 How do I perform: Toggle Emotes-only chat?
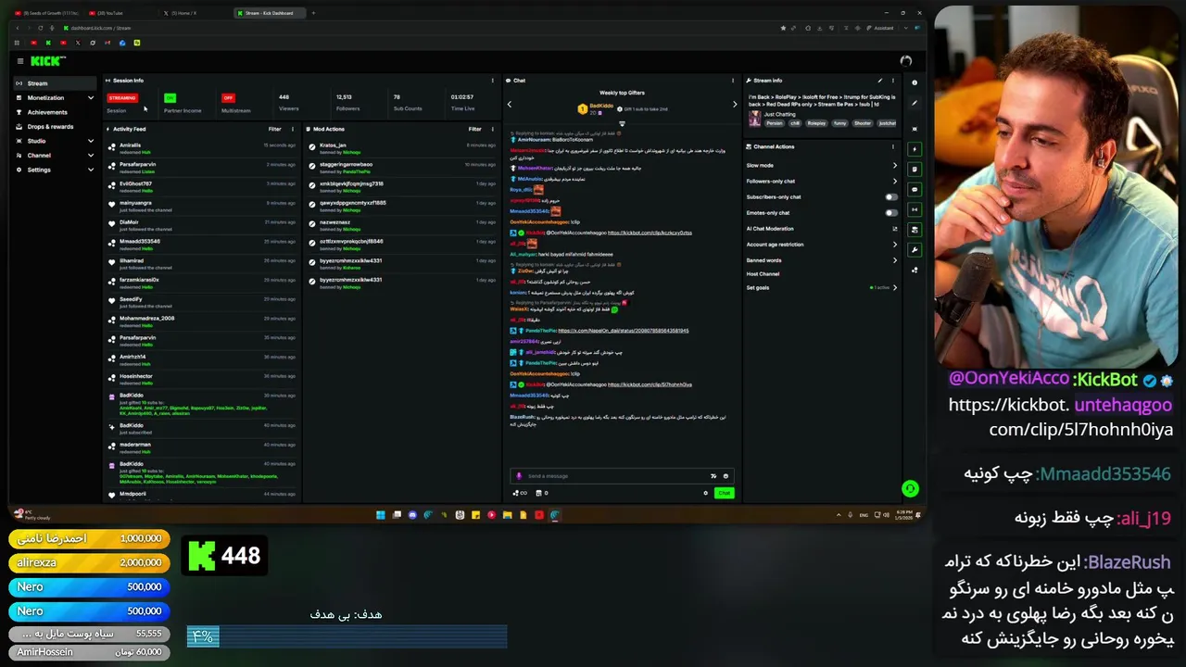click(890, 213)
